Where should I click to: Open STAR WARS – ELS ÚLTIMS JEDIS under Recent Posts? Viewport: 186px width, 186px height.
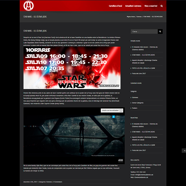coord(143,132)
